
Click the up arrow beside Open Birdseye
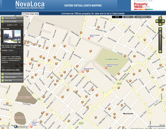point(150,17)
